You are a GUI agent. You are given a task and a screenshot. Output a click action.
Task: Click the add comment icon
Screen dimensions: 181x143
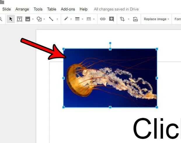[x=112, y=19]
